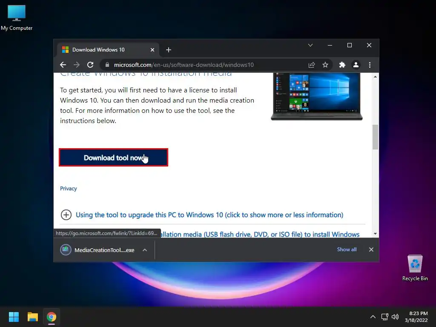The height and width of the screenshot is (327, 436).
Task: Click the page scrollbar thumb
Action: tap(376, 137)
